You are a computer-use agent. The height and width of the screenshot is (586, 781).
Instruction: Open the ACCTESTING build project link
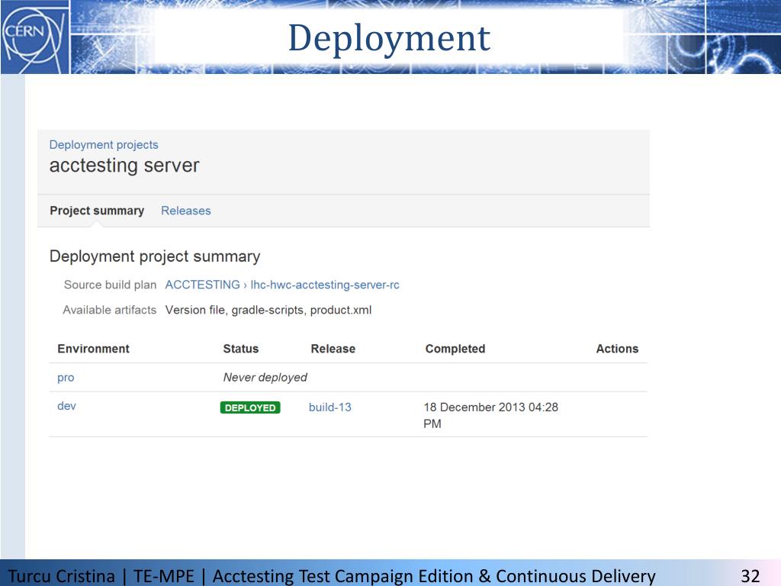click(202, 285)
